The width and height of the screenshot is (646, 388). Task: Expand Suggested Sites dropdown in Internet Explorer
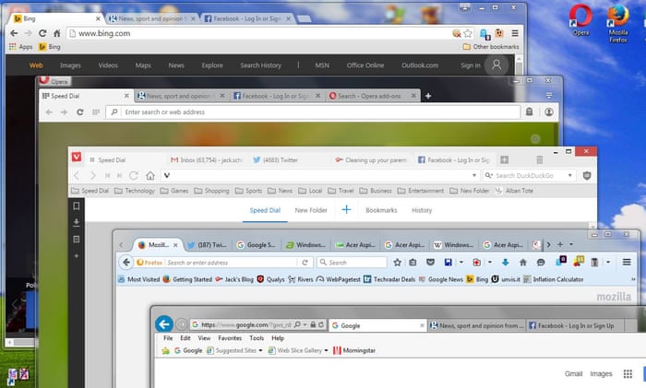(x=260, y=350)
